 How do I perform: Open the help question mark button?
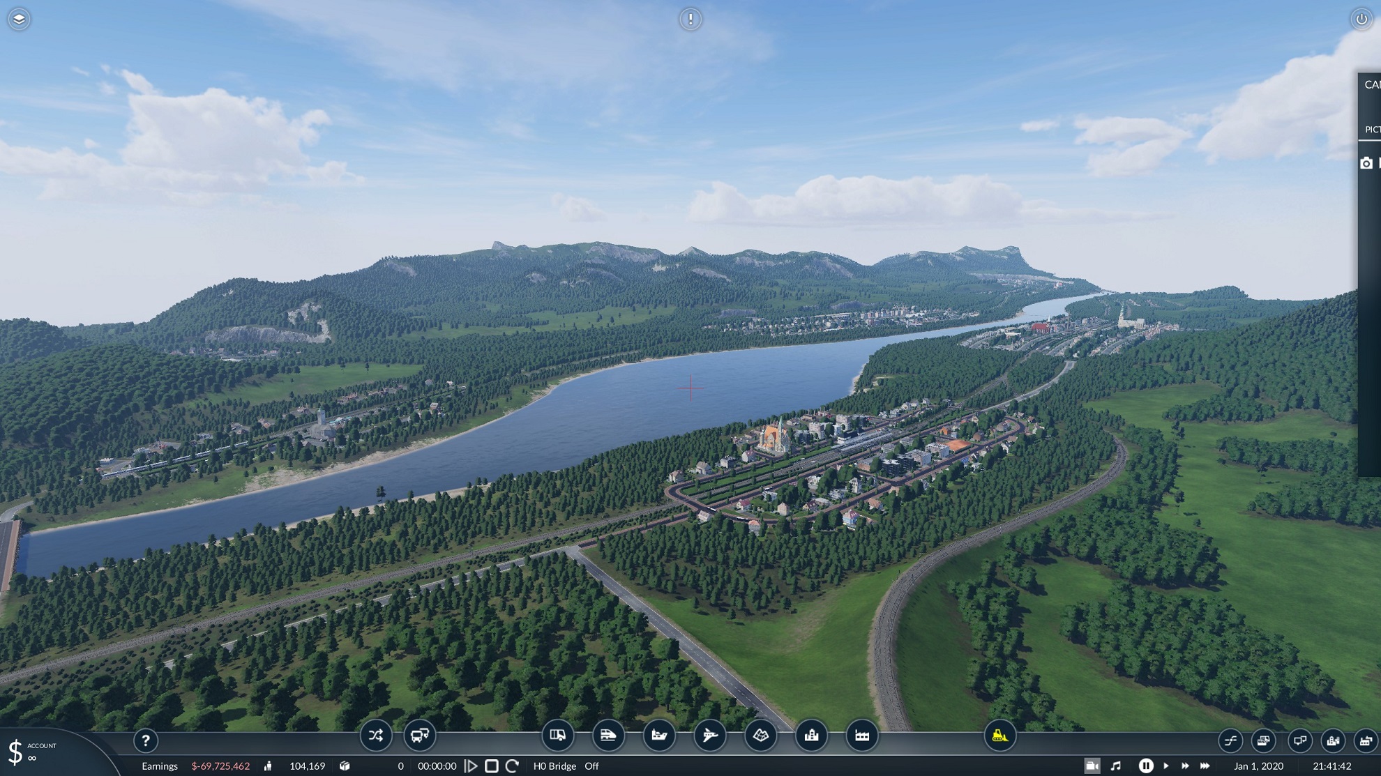pyautogui.click(x=145, y=740)
